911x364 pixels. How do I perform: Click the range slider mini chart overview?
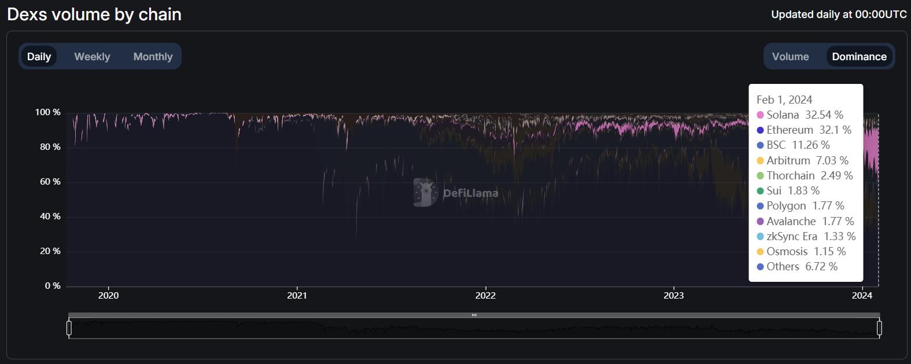coord(474,328)
